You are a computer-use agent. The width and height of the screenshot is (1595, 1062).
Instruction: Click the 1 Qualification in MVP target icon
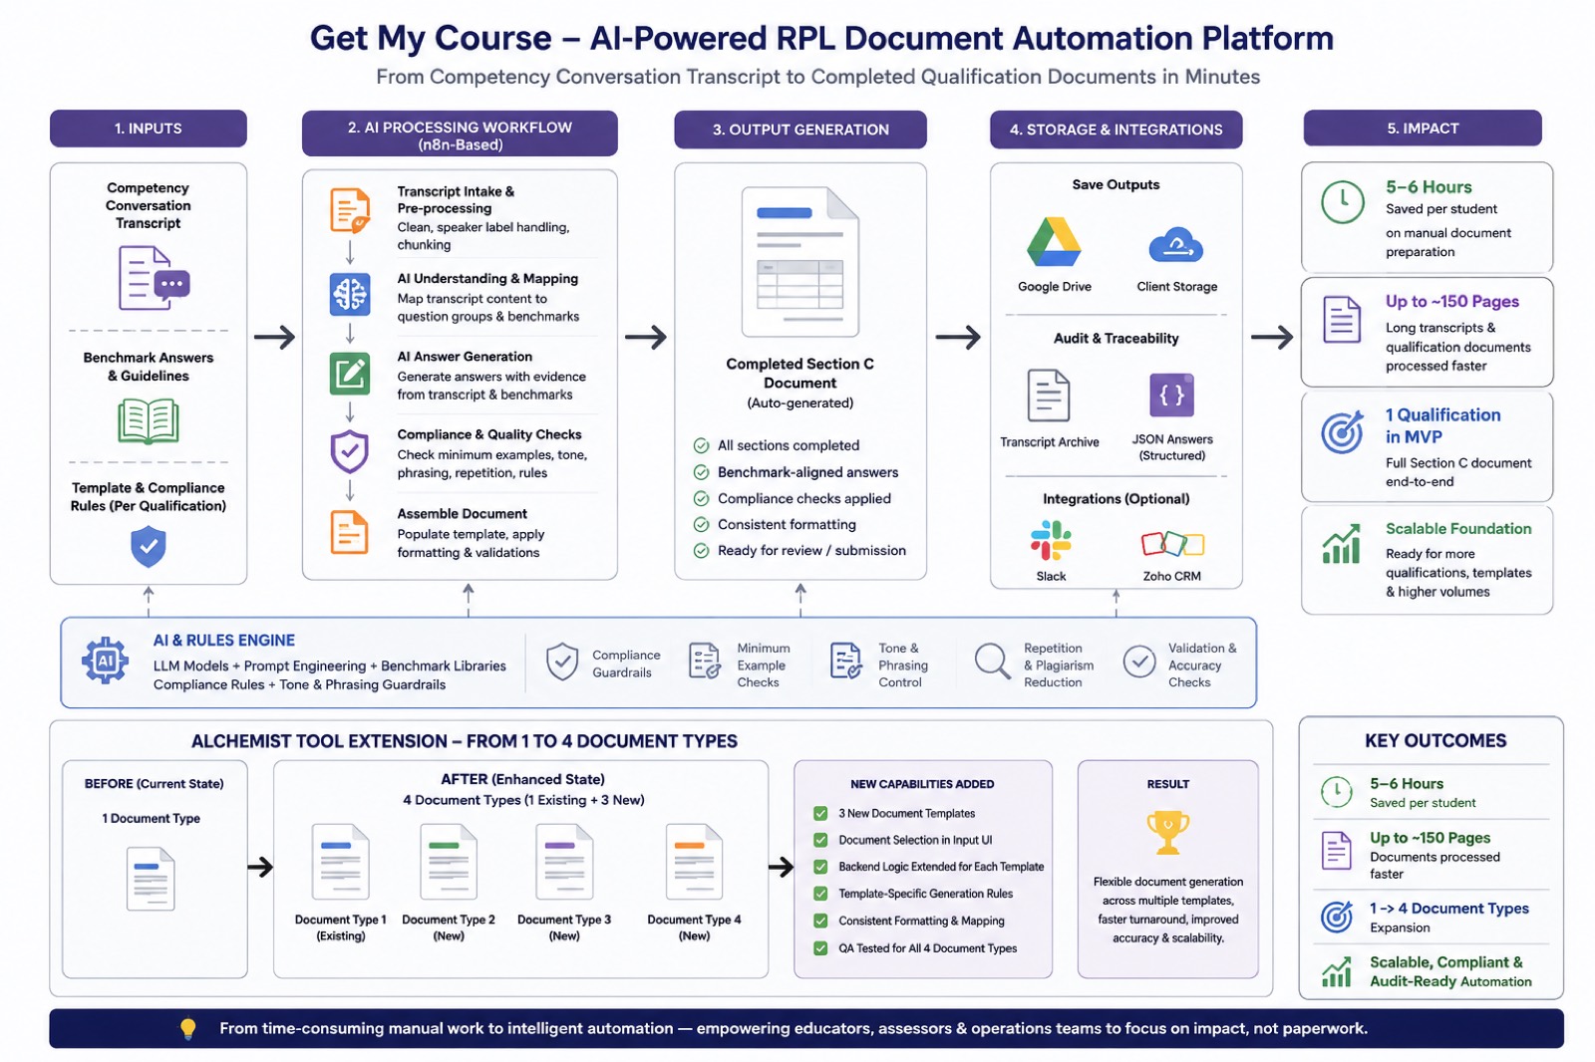point(1342,432)
